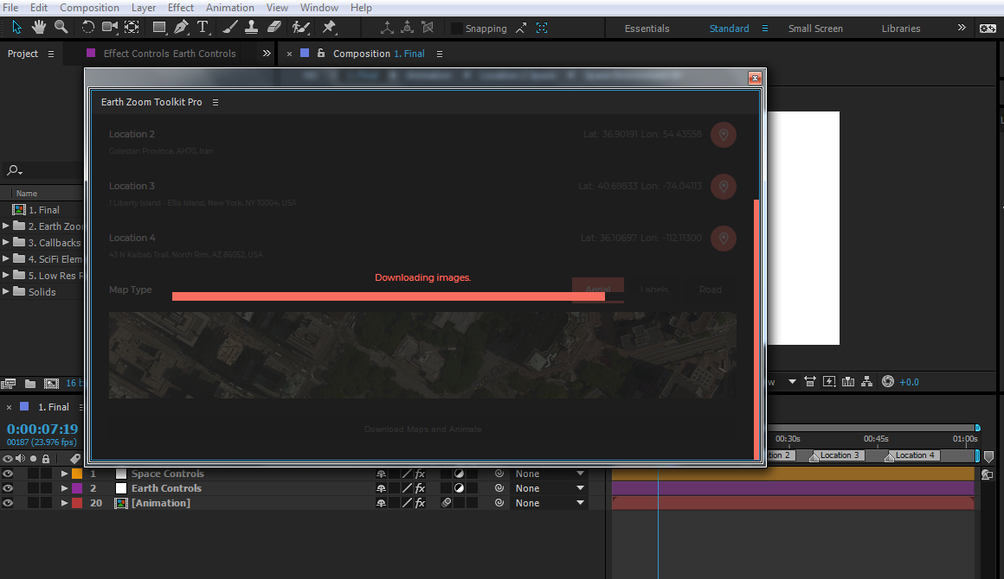Viewport: 1004px width, 579px height.
Task: Expand the Earth Controls layer properties
Action: point(64,488)
